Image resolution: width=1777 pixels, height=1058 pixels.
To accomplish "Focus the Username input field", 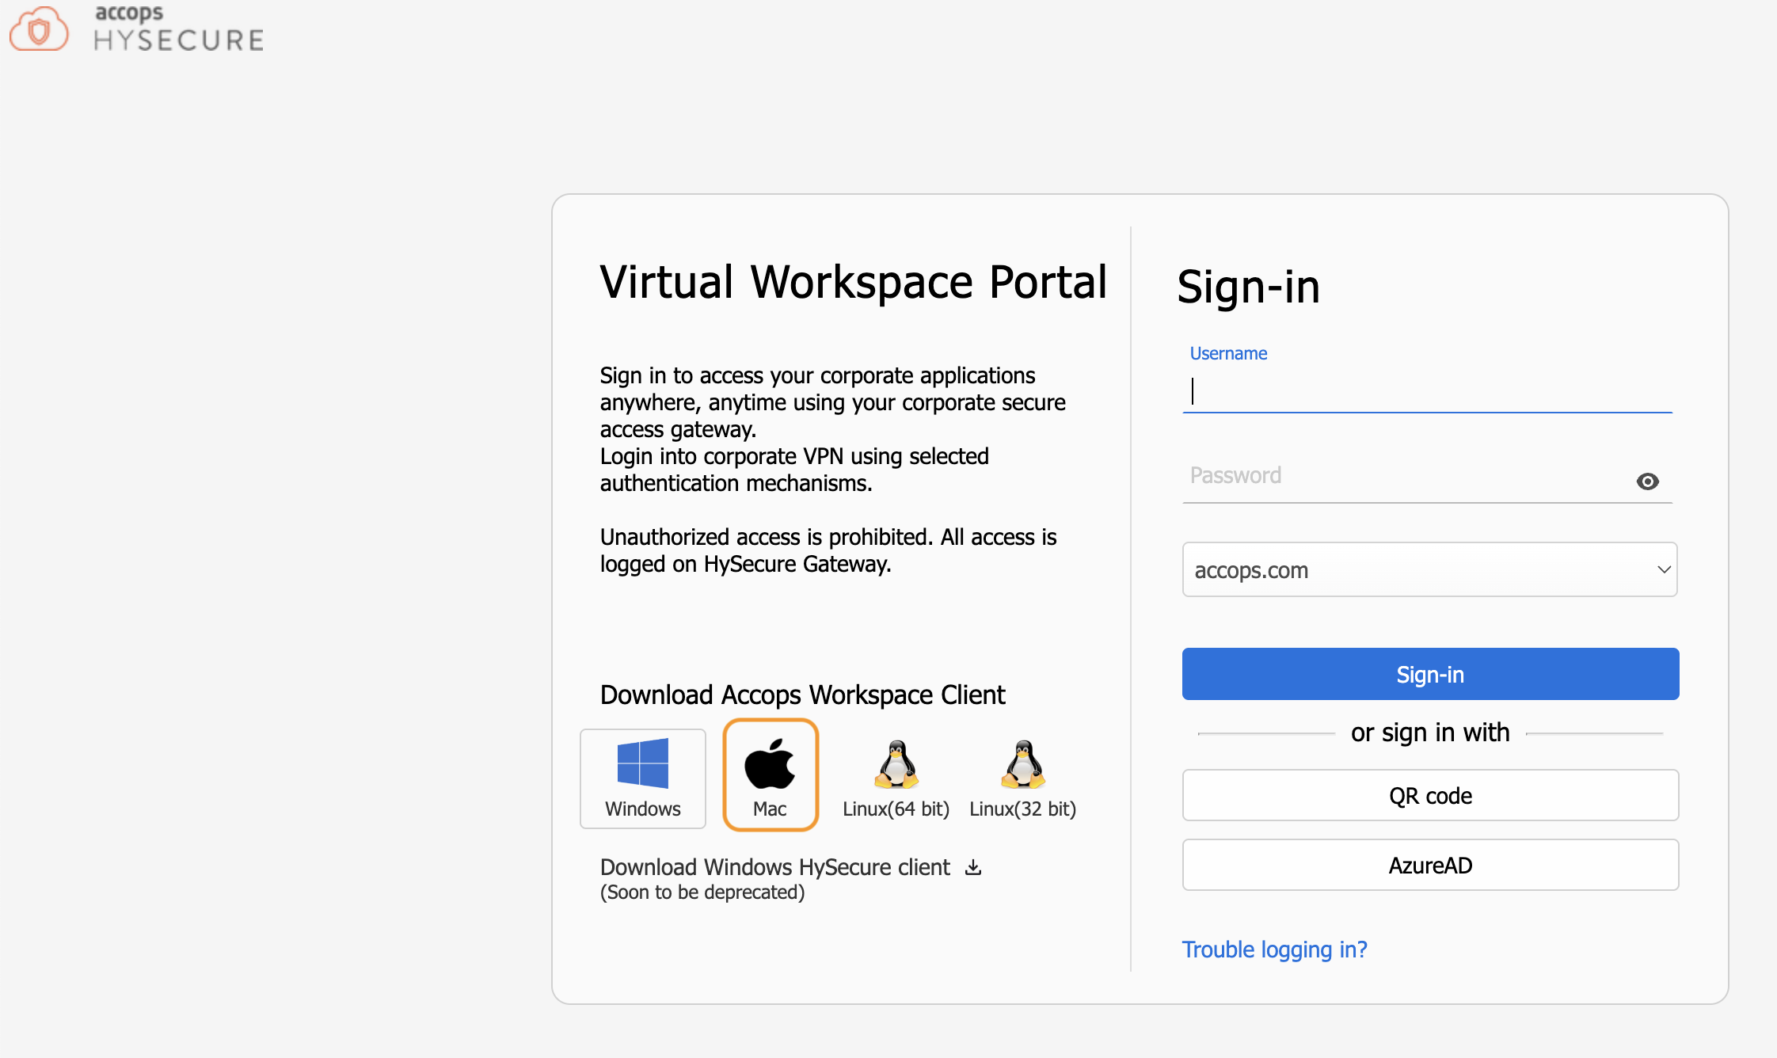I will click(1425, 391).
